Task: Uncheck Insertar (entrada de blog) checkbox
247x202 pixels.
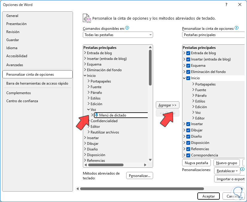Action: (188, 60)
